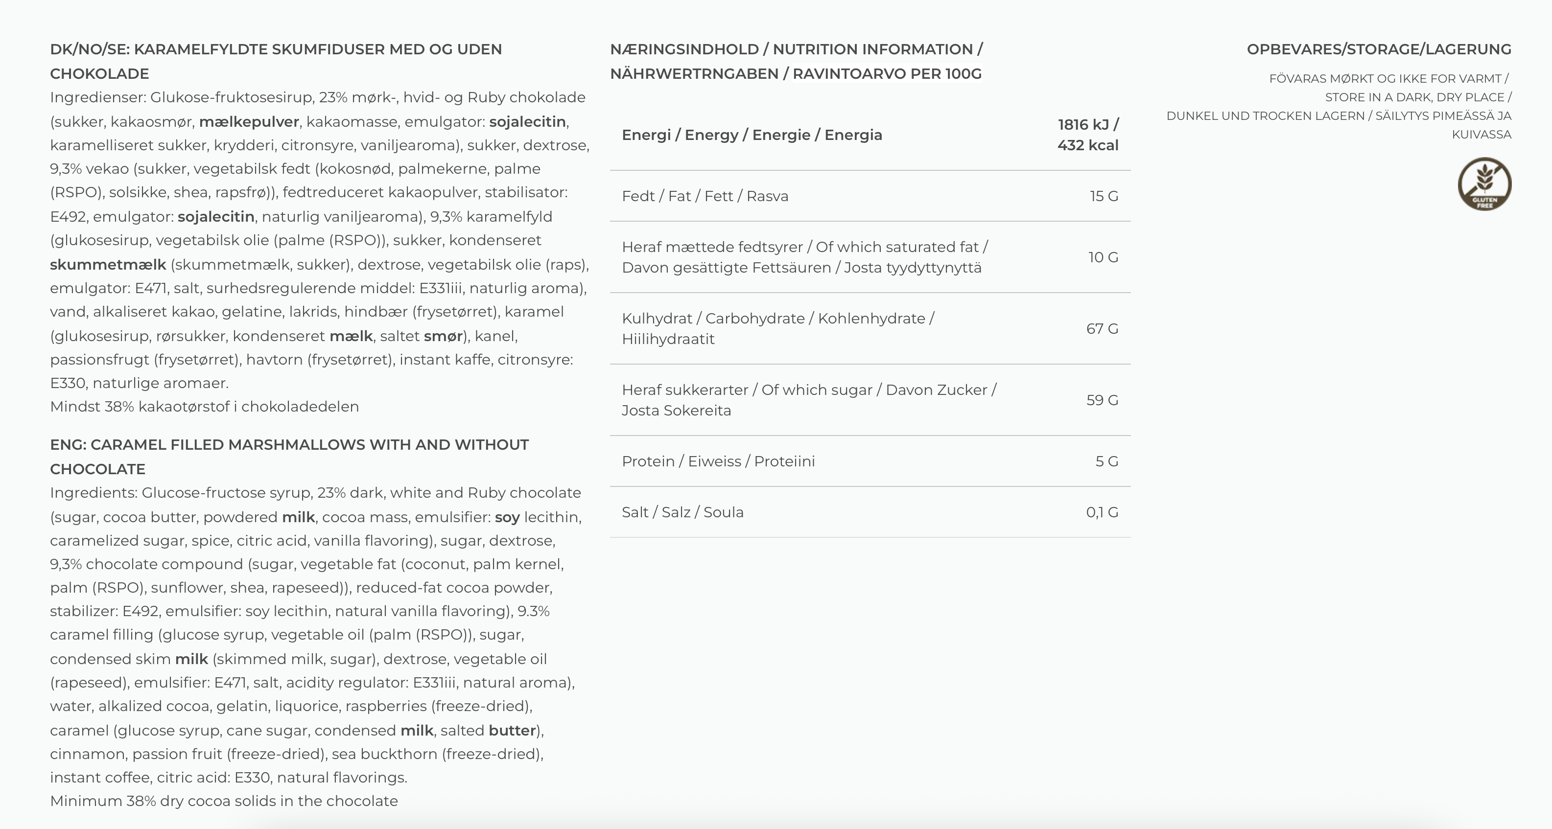Viewport: 1552px width, 829px height.
Task: Click the 59 G sugar value
Action: (x=1102, y=400)
